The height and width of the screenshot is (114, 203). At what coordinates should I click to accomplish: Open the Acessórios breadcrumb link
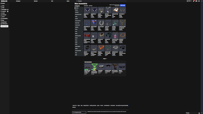tap(86, 6)
